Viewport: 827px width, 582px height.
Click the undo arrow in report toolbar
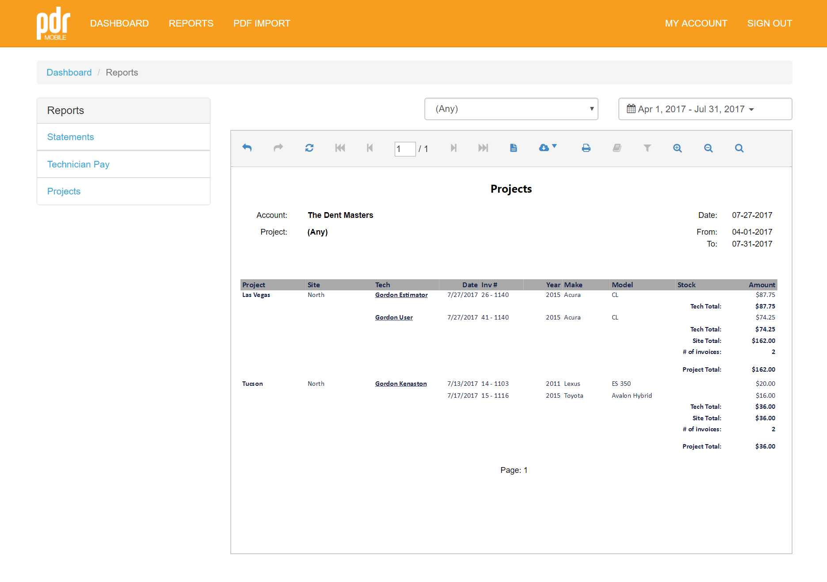247,148
